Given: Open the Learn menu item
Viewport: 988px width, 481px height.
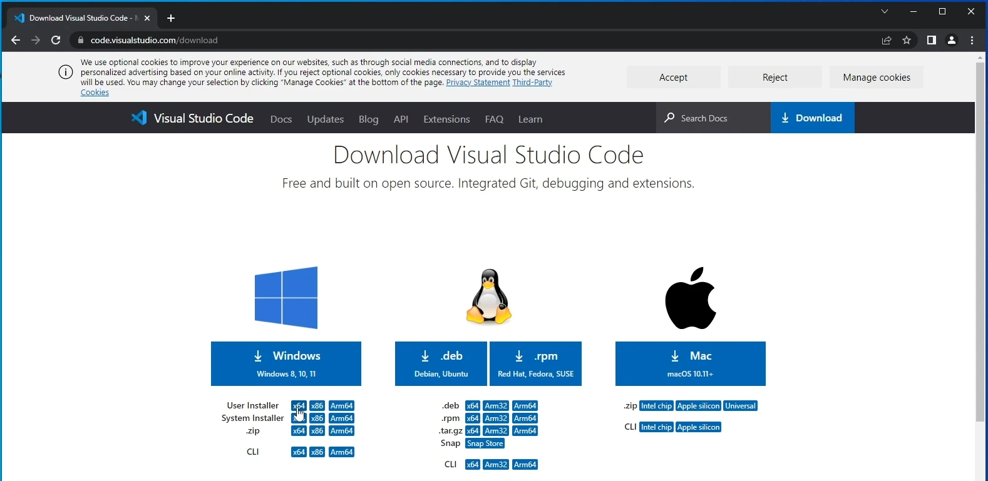Looking at the screenshot, I should tap(530, 119).
